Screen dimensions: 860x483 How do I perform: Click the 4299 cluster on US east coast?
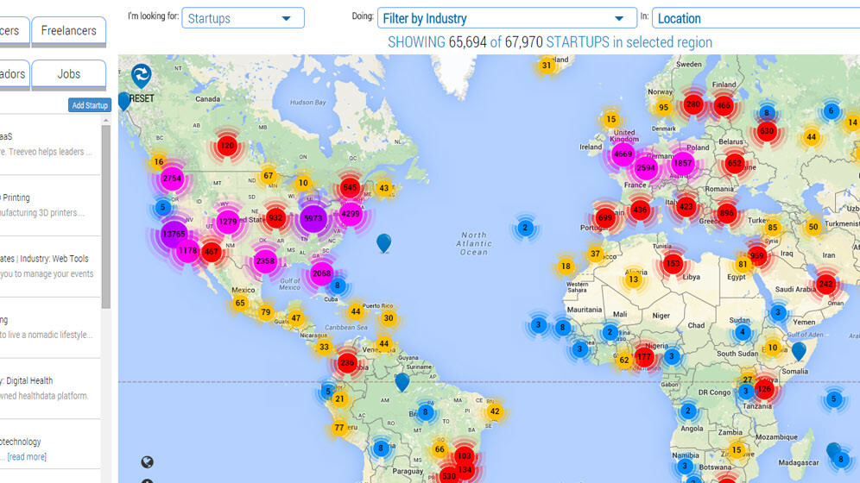click(351, 213)
